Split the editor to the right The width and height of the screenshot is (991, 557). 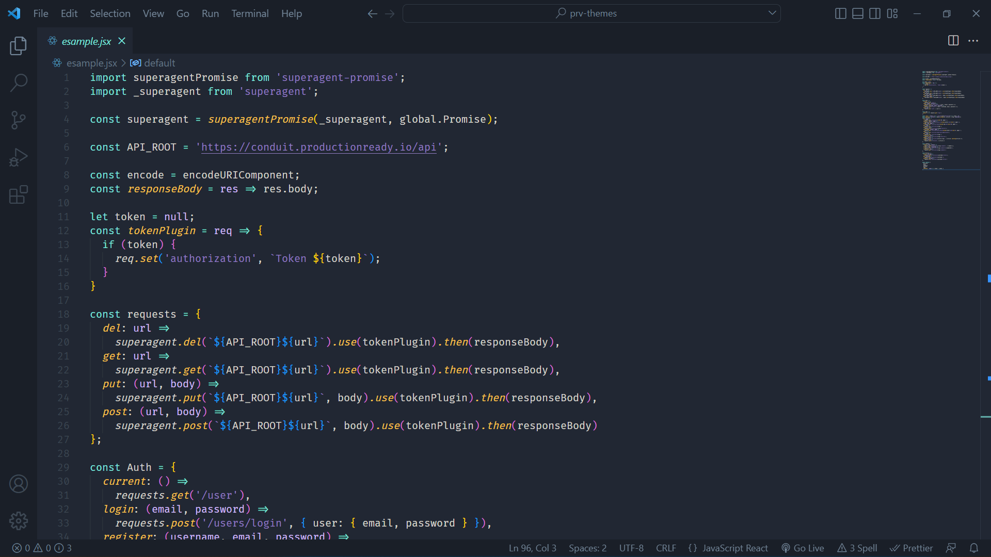(x=953, y=41)
